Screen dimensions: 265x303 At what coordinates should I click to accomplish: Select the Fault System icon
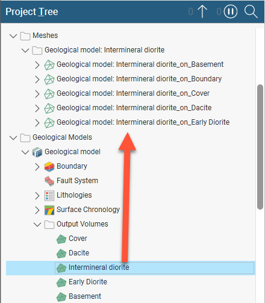pos(49,181)
